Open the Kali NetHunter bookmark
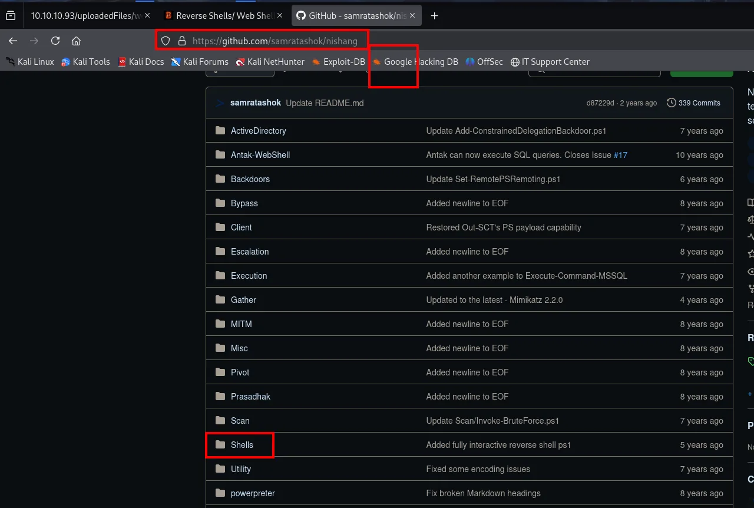Image resolution: width=754 pixels, height=508 pixels. pos(270,61)
